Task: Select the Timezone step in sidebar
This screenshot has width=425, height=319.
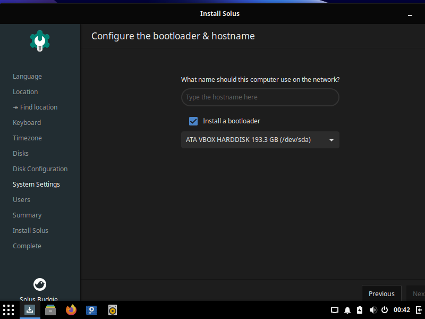Action: click(x=28, y=138)
